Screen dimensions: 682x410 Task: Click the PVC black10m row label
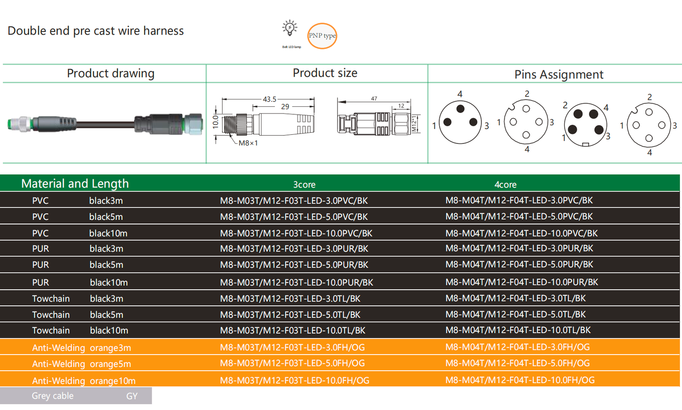click(80, 233)
